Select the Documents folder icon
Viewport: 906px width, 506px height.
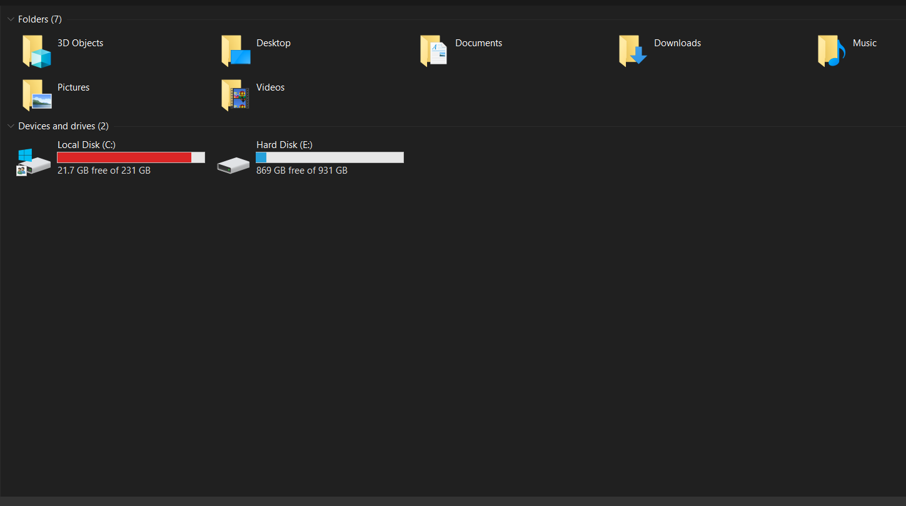click(x=434, y=51)
